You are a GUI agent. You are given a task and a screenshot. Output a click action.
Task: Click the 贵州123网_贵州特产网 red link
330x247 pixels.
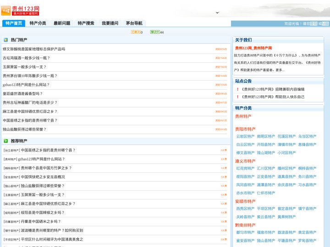point(253,48)
